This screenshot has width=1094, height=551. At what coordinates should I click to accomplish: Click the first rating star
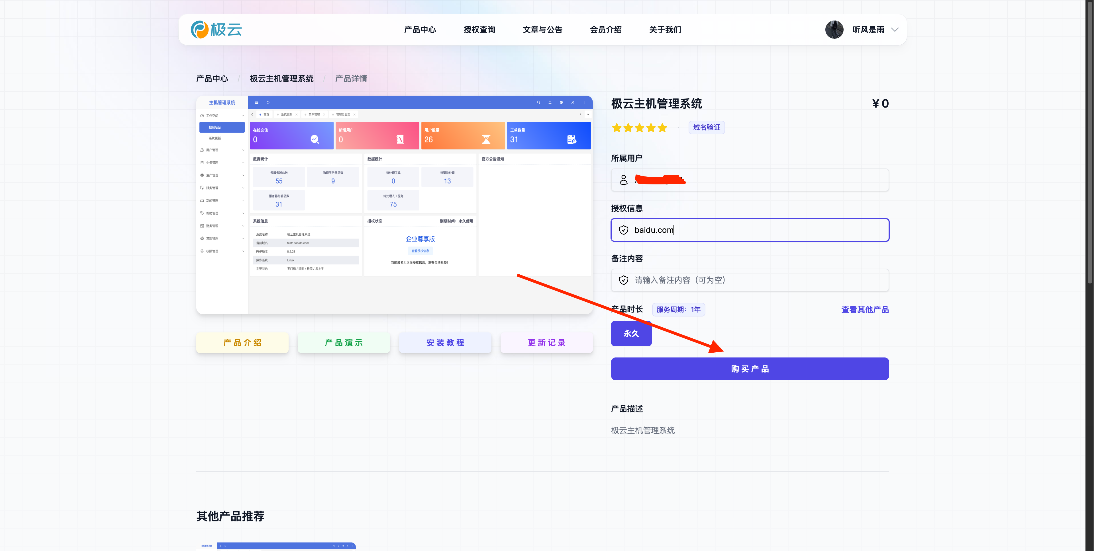click(x=617, y=128)
